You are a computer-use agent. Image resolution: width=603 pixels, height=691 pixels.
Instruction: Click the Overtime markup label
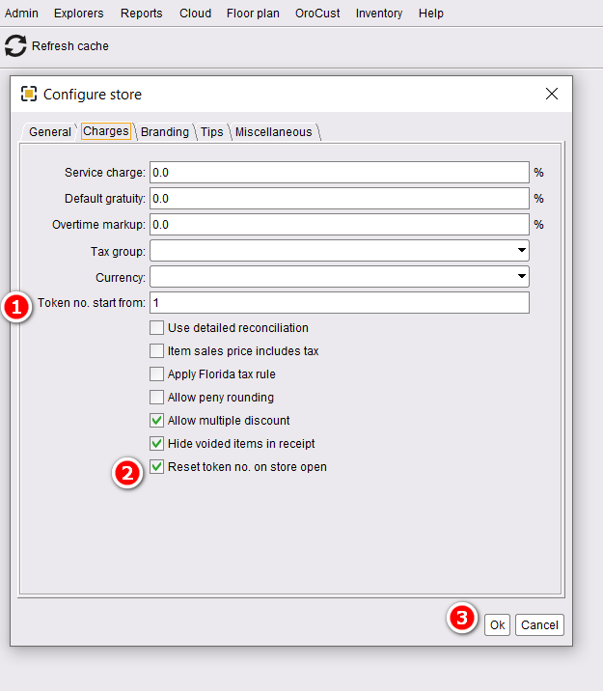point(98,224)
